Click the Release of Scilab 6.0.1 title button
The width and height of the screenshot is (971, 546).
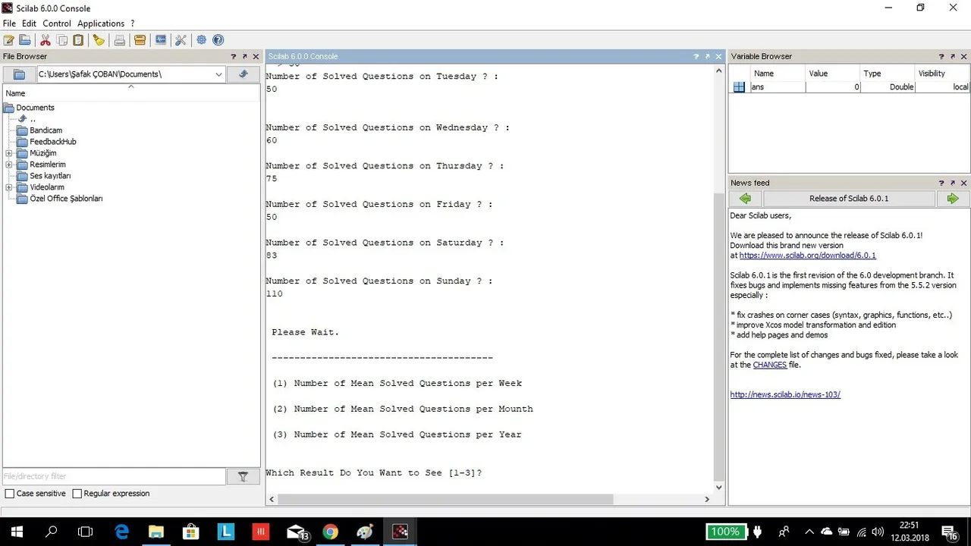tap(849, 199)
